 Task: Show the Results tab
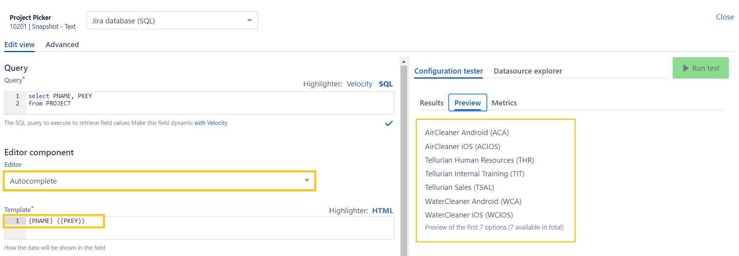click(431, 103)
